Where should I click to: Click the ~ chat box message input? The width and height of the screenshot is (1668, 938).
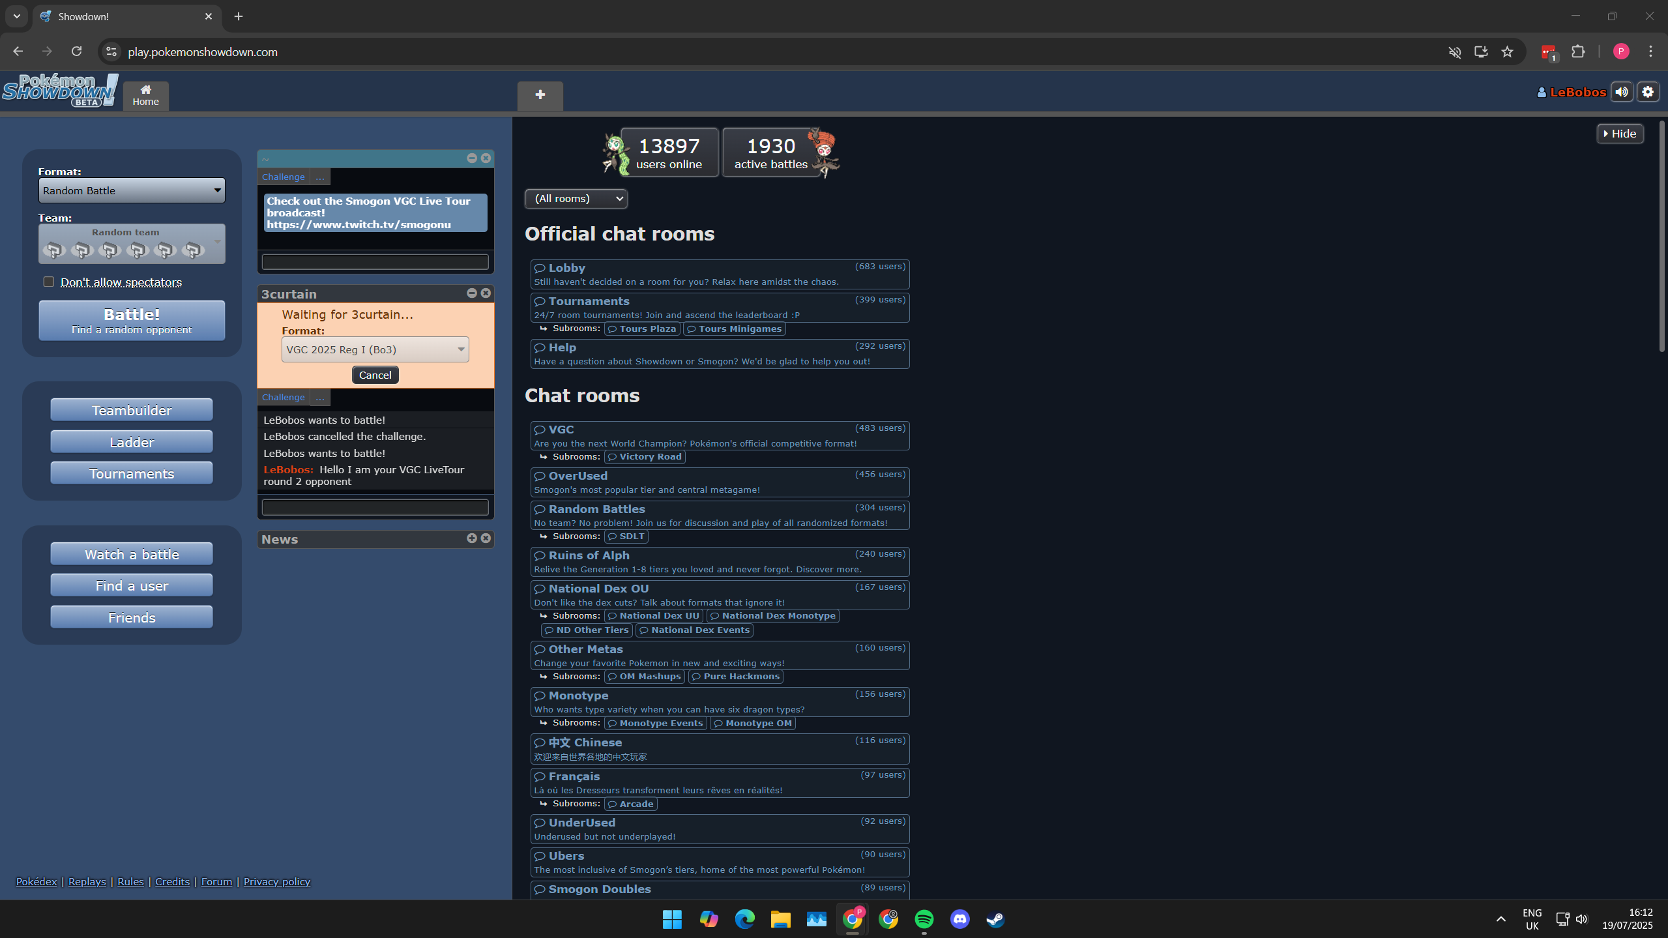pos(375,262)
